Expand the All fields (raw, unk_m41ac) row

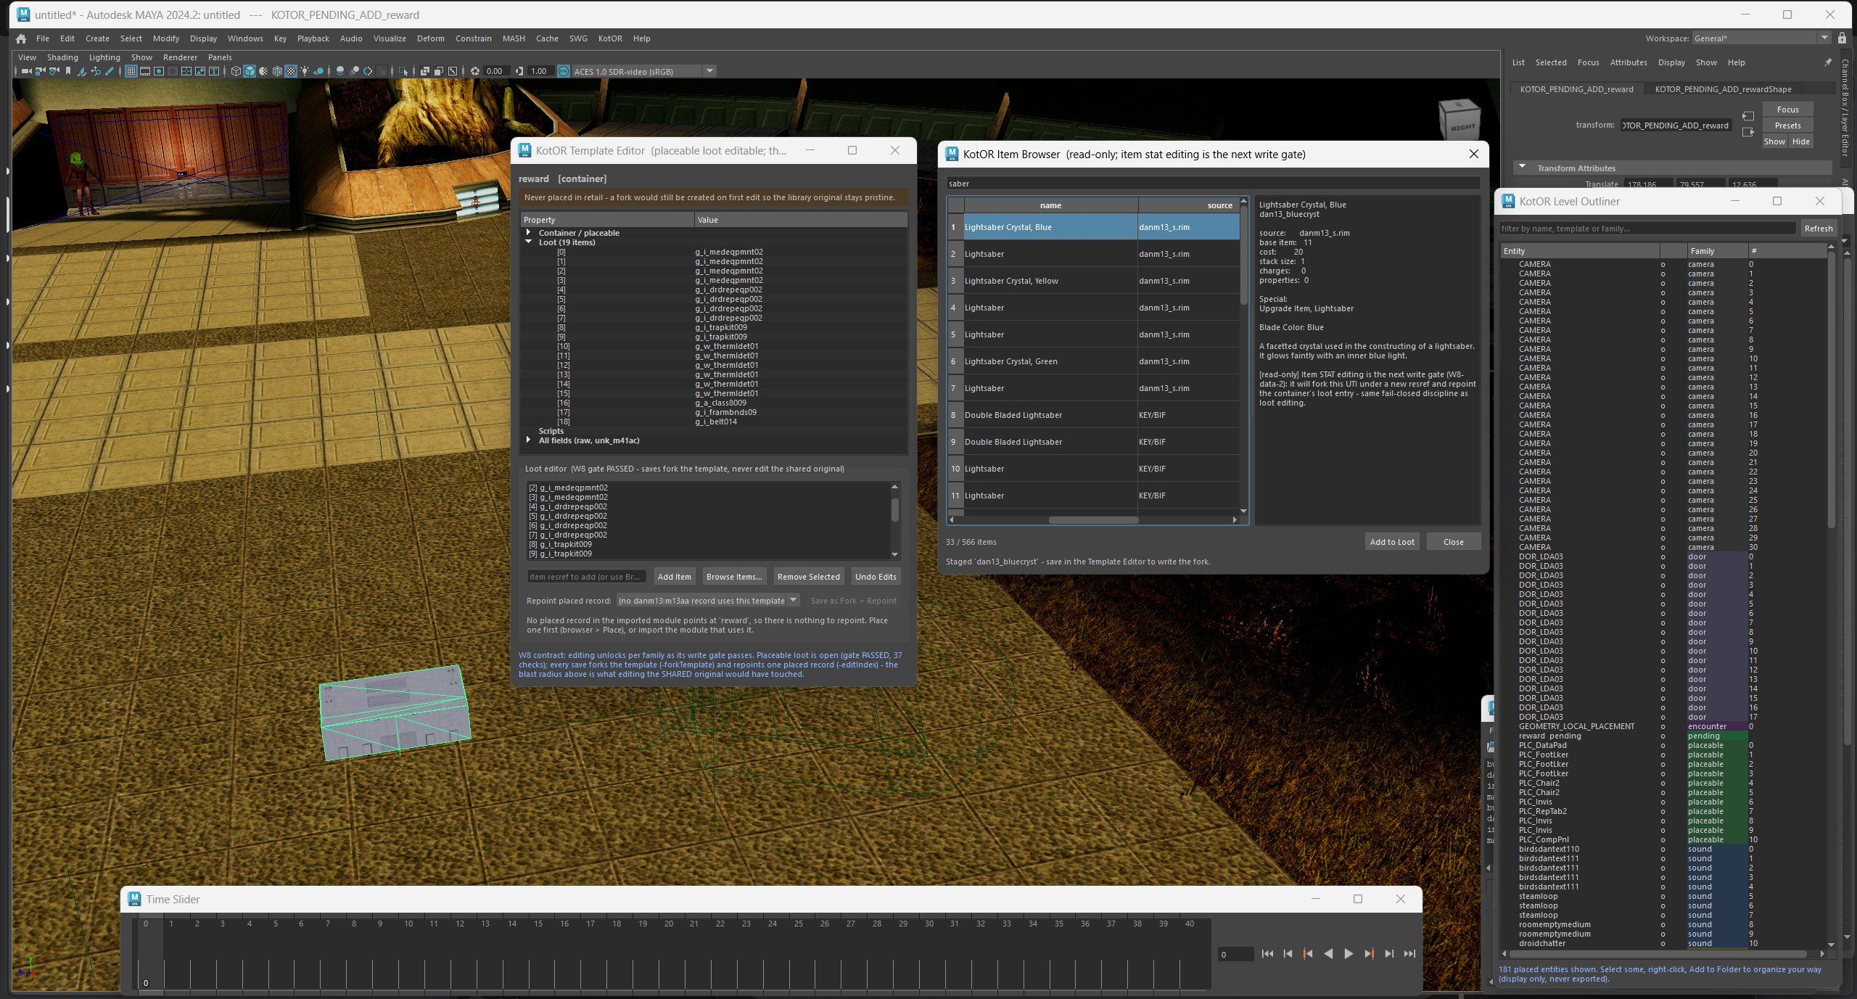(529, 440)
